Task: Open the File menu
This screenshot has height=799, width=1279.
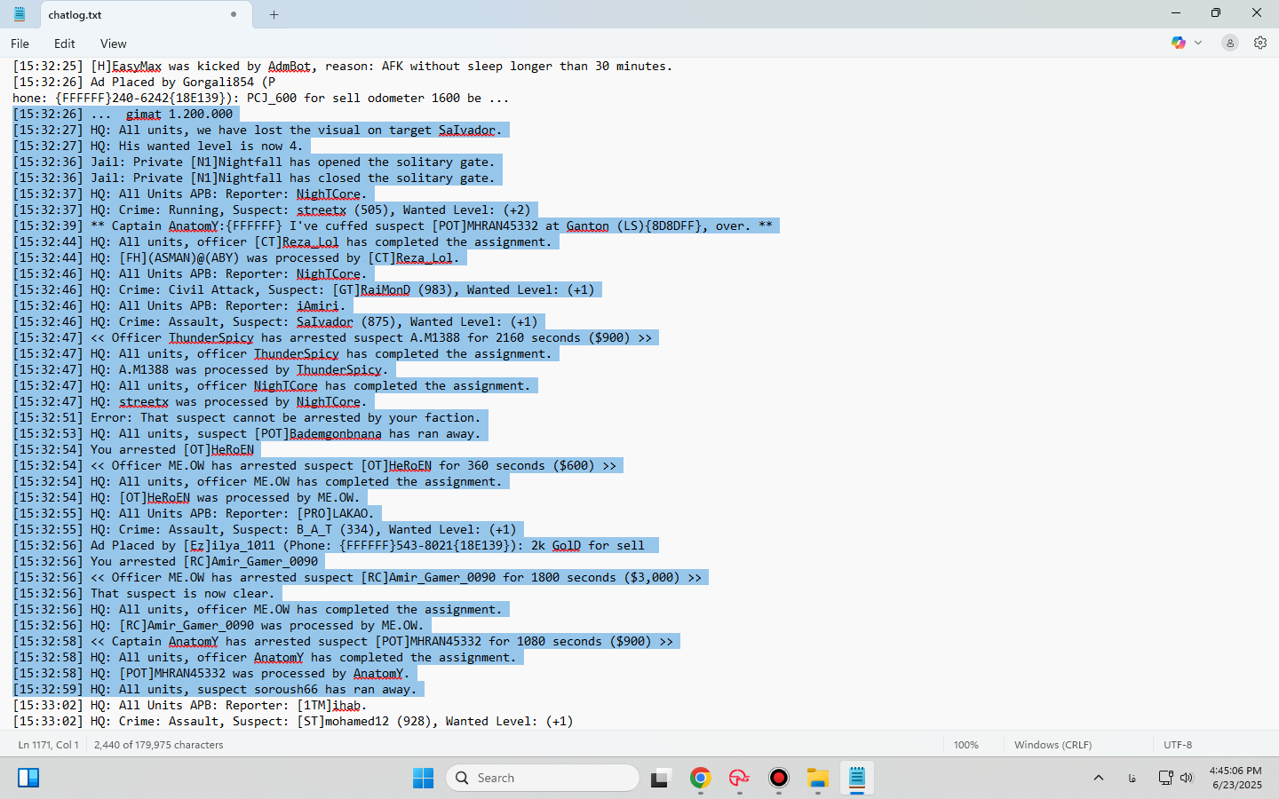Action: click(20, 44)
